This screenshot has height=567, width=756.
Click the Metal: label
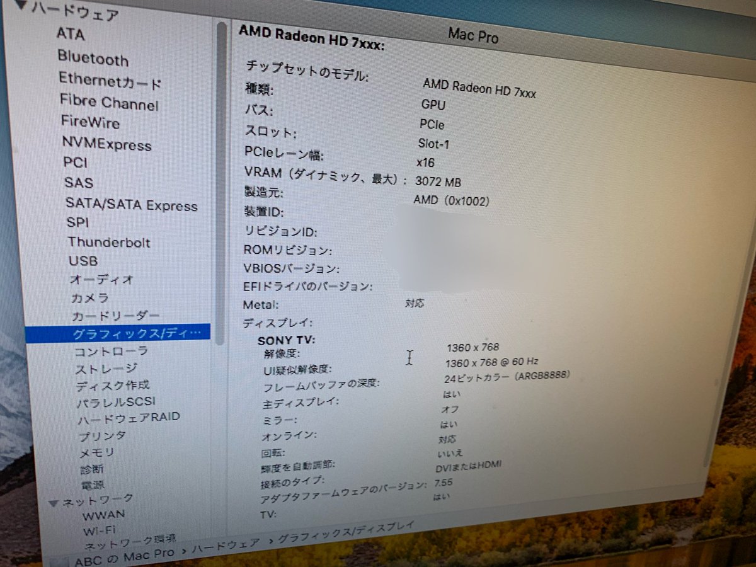[x=260, y=305]
